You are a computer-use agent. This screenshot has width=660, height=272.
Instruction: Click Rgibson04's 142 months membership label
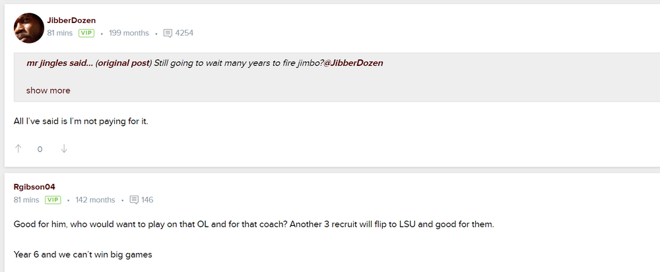click(x=95, y=200)
